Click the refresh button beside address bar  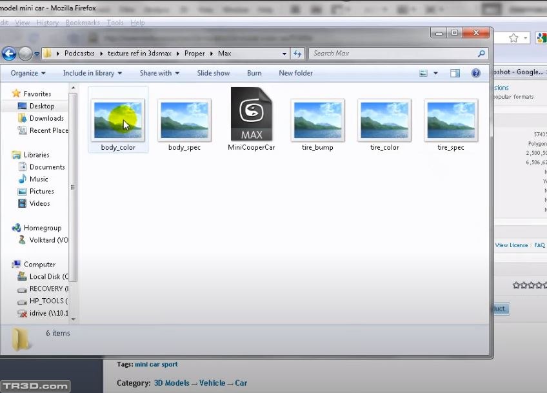[x=297, y=54]
